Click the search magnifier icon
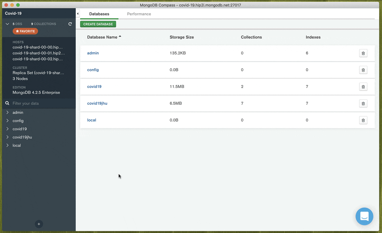This screenshot has height=233, width=382. pyautogui.click(x=7, y=103)
